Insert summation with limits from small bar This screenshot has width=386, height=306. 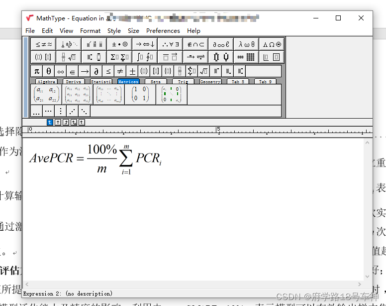pos(192,71)
